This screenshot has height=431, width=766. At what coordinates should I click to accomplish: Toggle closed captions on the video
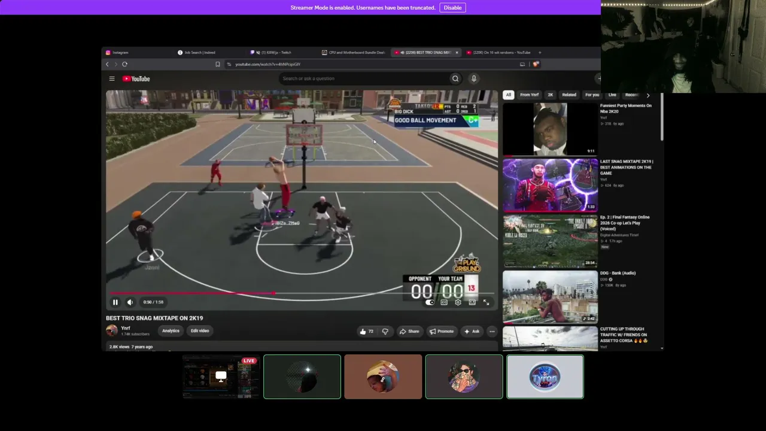(444, 302)
